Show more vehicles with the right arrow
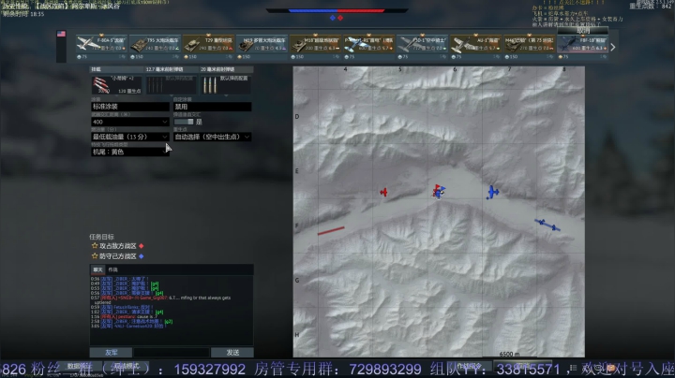 613,47
